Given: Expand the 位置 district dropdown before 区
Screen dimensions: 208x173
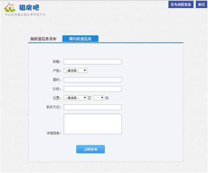Looking at the screenshot, I should coord(75,98).
